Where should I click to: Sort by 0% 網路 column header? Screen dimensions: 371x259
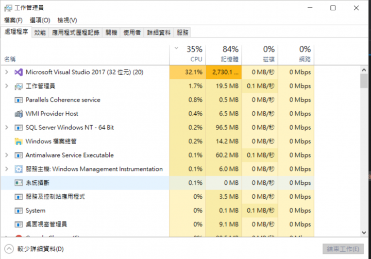[x=296, y=55]
